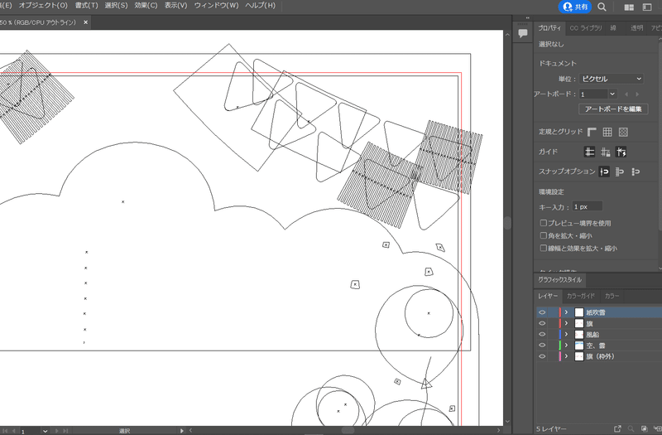Toggle snap to grid icon
This screenshot has width=662, height=435.
[620, 172]
